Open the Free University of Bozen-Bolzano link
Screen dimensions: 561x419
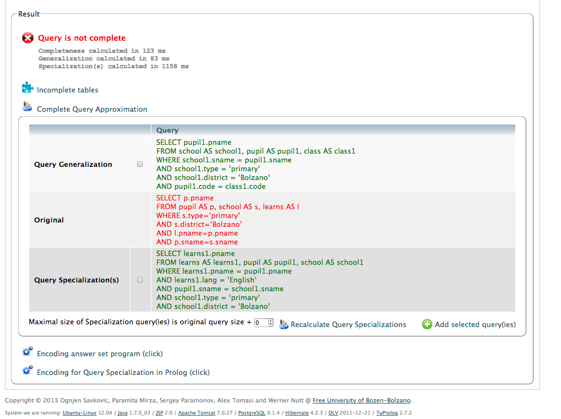362,400
